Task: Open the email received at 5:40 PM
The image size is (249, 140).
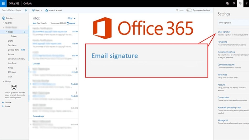Action: 54,56
